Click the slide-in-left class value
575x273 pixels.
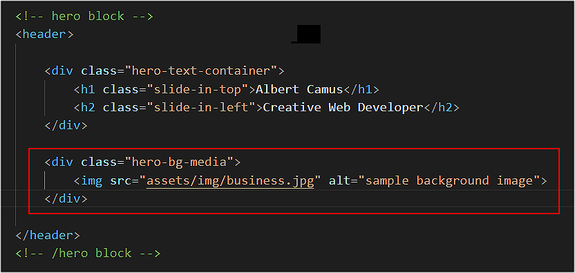click(x=201, y=108)
